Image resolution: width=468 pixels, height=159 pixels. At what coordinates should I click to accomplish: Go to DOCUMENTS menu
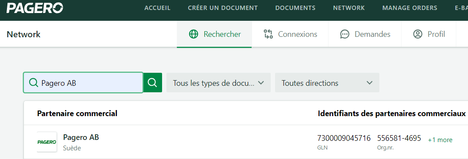(295, 8)
